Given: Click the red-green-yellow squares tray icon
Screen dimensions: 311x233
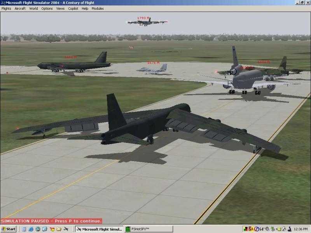Looking at the screenshot, I should 246,229.
